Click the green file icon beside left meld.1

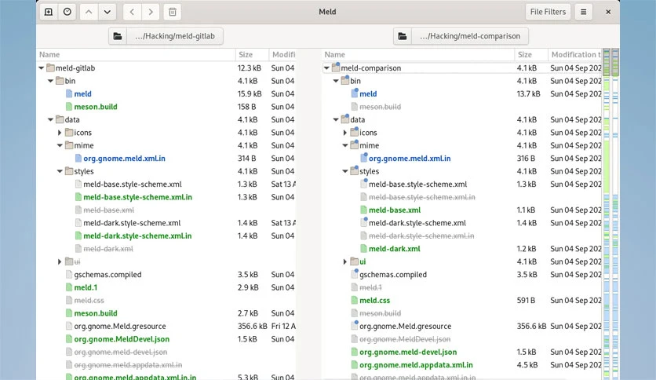tap(69, 287)
